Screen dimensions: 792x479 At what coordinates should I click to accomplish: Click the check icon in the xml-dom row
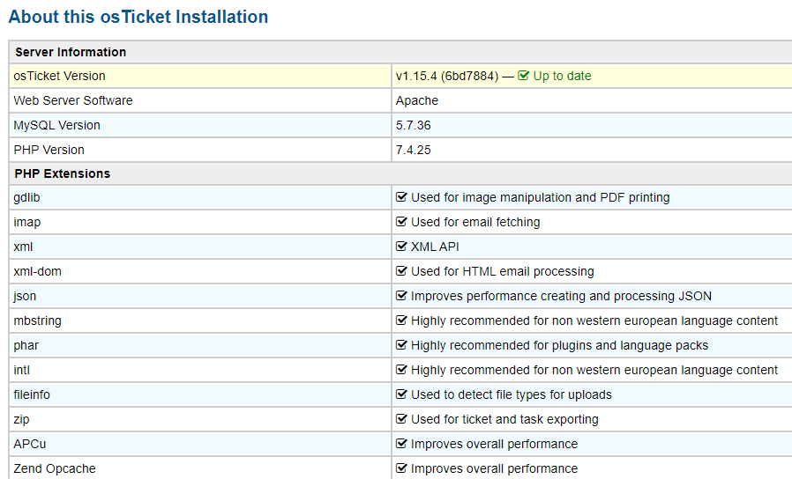[401, 271]
